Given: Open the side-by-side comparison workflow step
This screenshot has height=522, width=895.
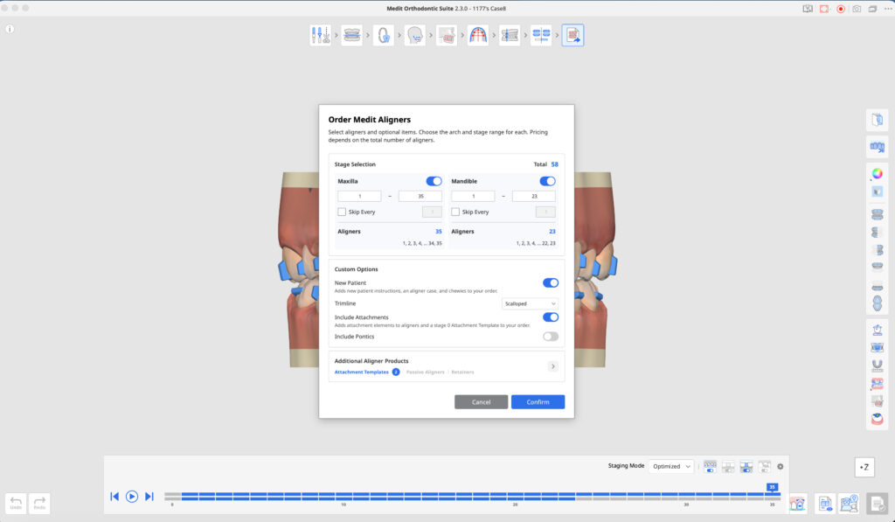Looking at the screenshot, I should pos(541,35).
